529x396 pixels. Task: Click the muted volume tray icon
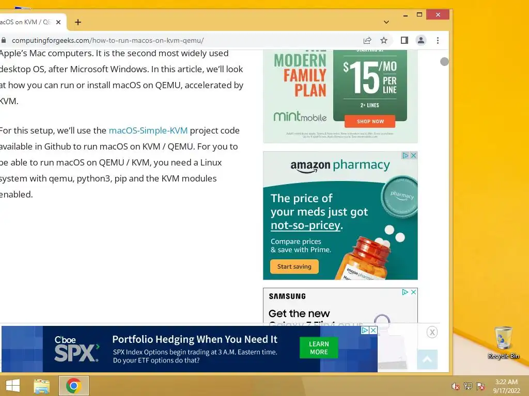(x=455, y=386)
